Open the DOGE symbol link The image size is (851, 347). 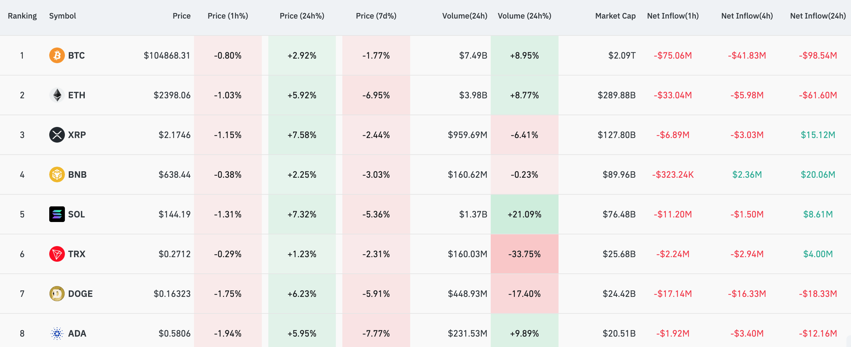click(80, 294)
